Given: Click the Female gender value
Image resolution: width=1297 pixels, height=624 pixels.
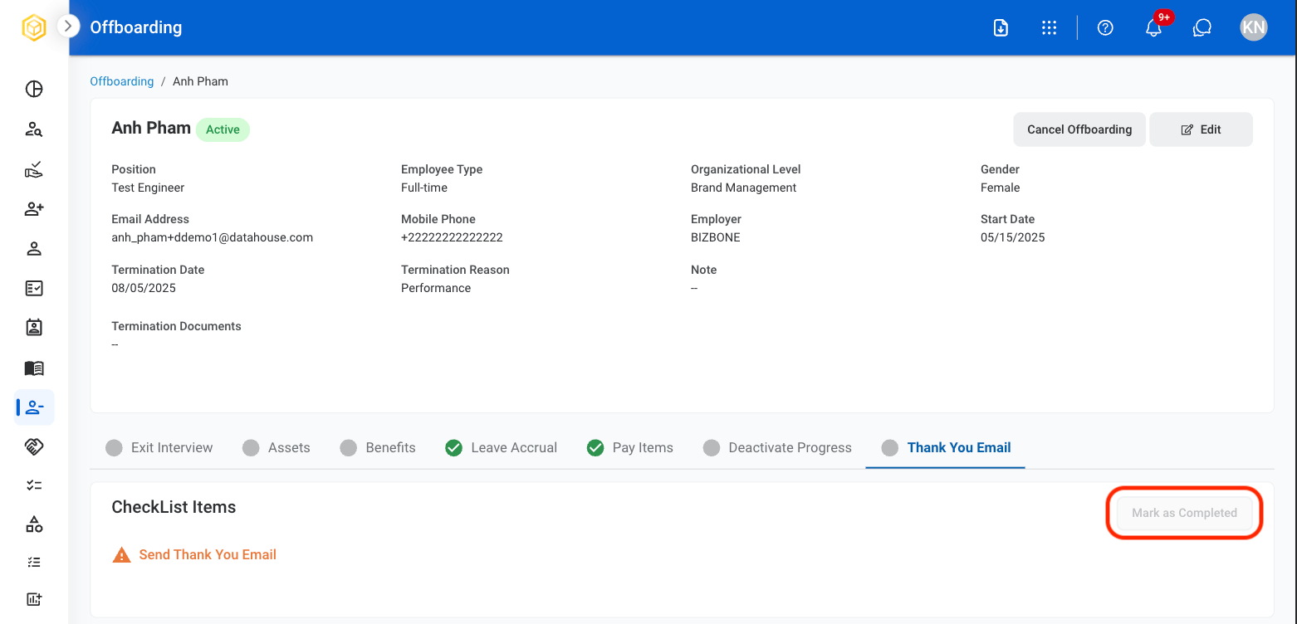Looking at the screenshot, I should (x=1000, y=188).
